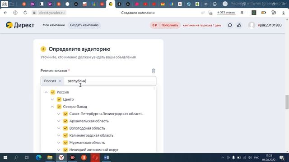The width and height of the screenshot is (289, 162).
Task: Open File Explorer from taskbar
Action: [x=50, y=157]
